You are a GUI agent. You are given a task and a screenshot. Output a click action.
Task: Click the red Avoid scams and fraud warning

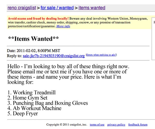click(38, 19)
